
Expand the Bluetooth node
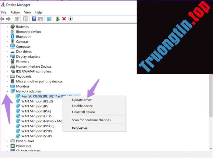pyautogui.click(x=7, y=37)
